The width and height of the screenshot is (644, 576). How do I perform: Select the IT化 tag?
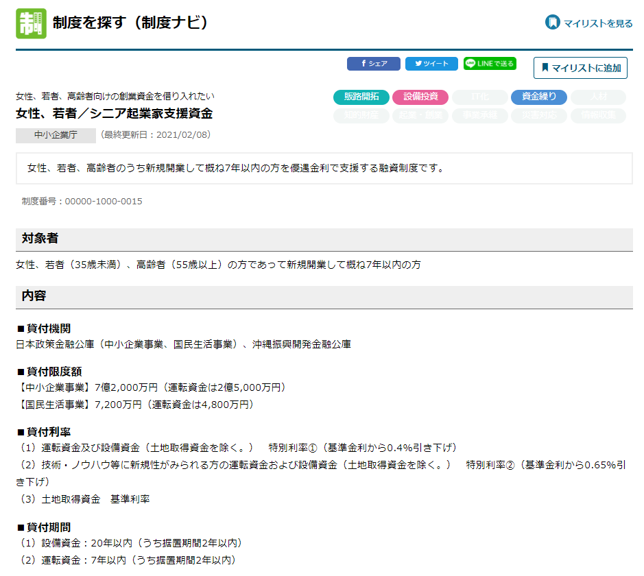479,97
